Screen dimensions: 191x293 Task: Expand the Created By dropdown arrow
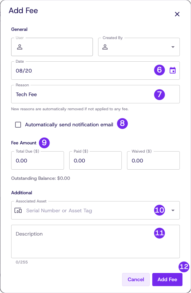pyautogui.click(x=173, y=47)
